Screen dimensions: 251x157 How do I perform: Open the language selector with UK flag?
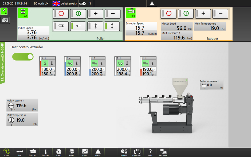coord(56,3)
